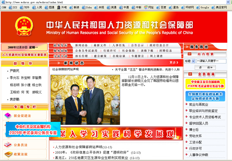232x161 pixels.
Task: Select 最新文件 in the 政务公开 menu row
Action: tap(100, 45)
